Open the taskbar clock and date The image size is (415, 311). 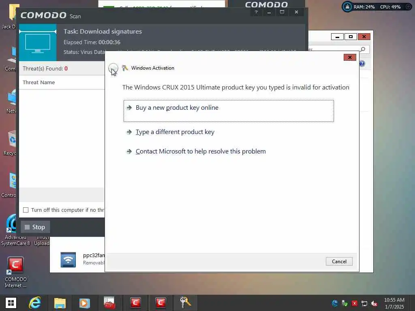[394, 303]
